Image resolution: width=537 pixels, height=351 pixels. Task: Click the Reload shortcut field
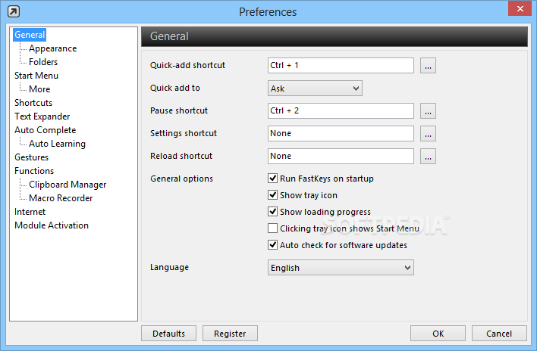pos(341,156)
